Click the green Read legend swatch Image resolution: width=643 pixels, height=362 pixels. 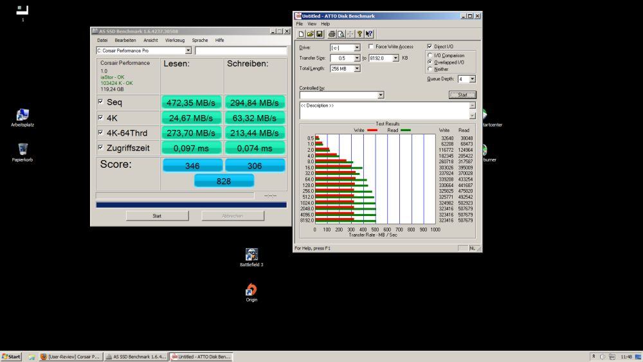(x=406, y=130)
